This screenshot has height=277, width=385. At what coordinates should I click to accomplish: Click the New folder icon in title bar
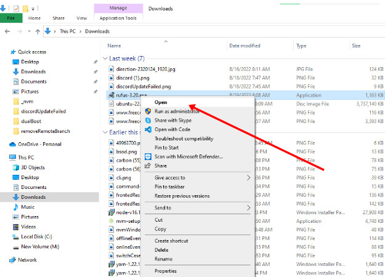click(25, 9)
